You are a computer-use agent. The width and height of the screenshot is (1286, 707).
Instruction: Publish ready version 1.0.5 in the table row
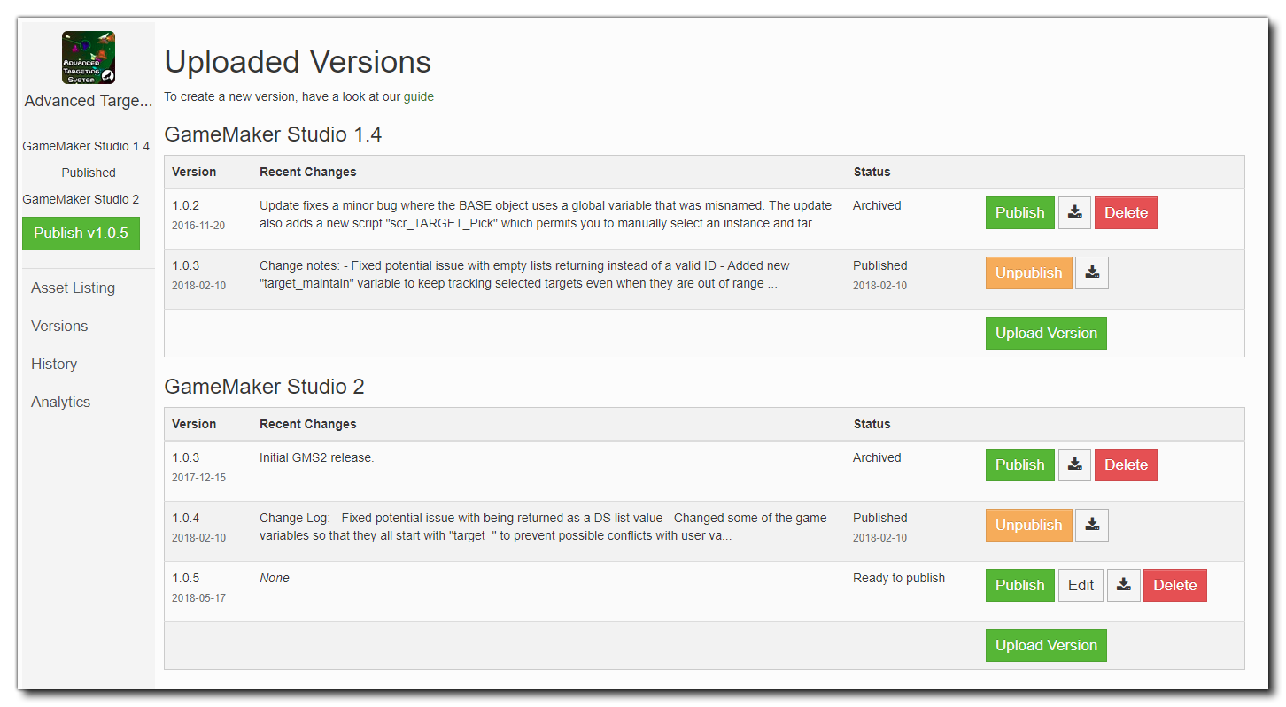[x=1019, y=585]
